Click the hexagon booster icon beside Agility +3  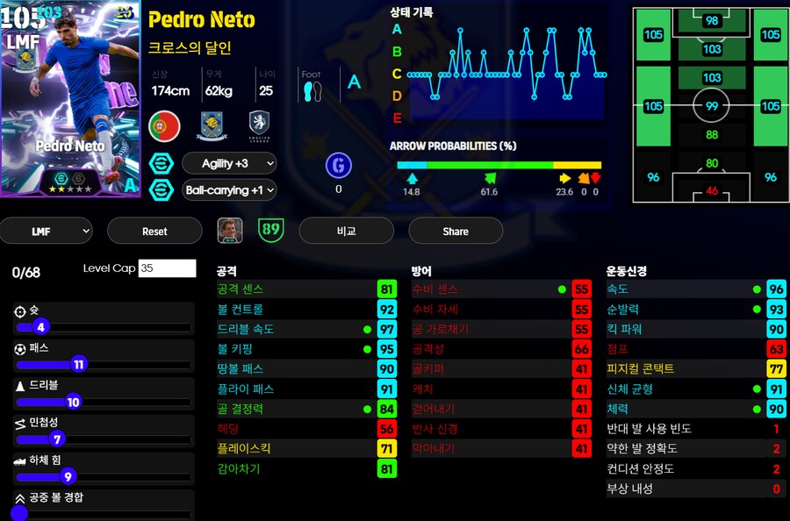tap(162, 163)
